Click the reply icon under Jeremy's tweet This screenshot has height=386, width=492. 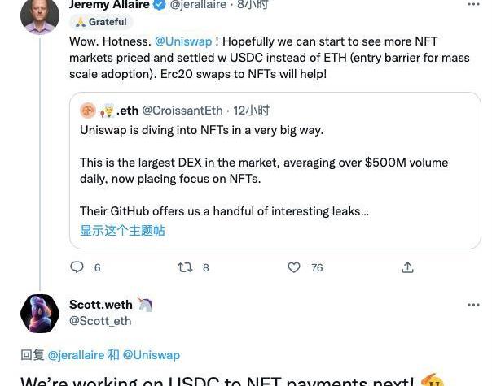click(x=77, y=267)
